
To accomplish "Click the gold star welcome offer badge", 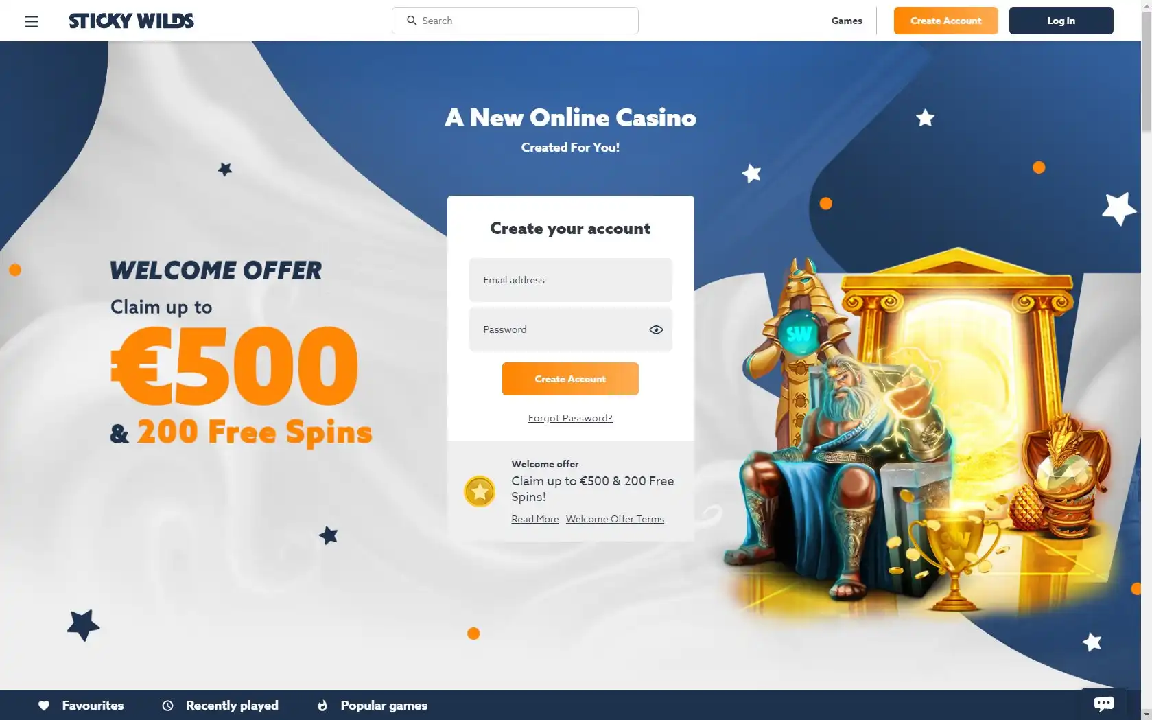I will (x=480, y=491).
